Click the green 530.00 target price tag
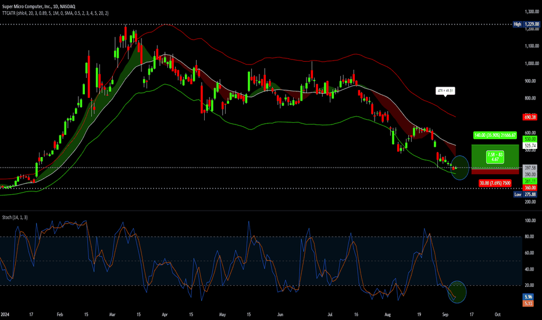The height and width of the screenshot is (320, 542). 530,139
